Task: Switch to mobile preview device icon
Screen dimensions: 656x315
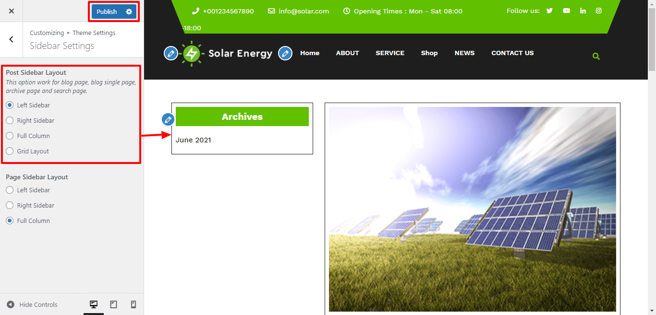Action: [x=134, y=304]
